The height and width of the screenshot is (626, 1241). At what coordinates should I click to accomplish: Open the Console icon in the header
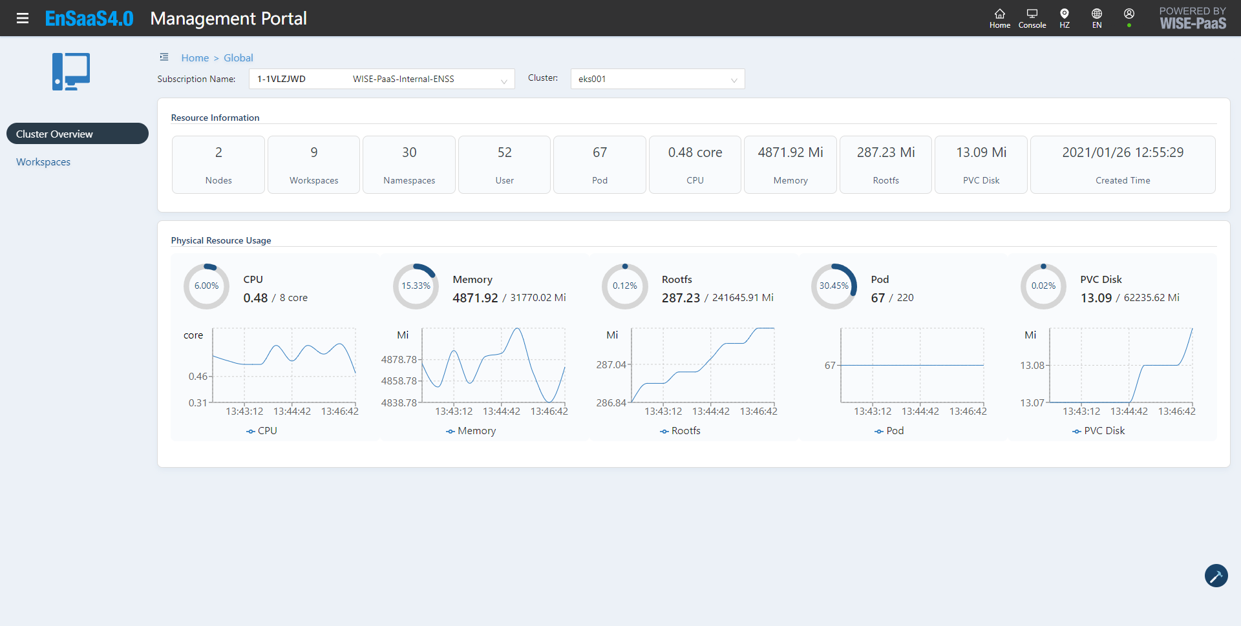pos(1032,18)
